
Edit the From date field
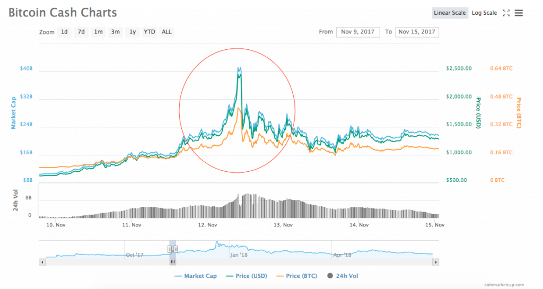(358, 32)
